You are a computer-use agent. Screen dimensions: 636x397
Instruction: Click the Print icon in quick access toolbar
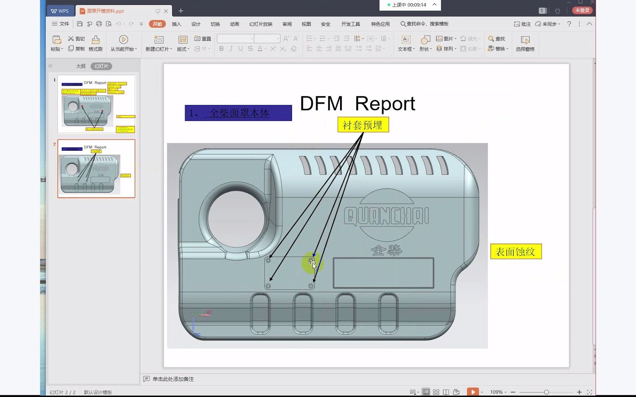(x=99, y=24)
